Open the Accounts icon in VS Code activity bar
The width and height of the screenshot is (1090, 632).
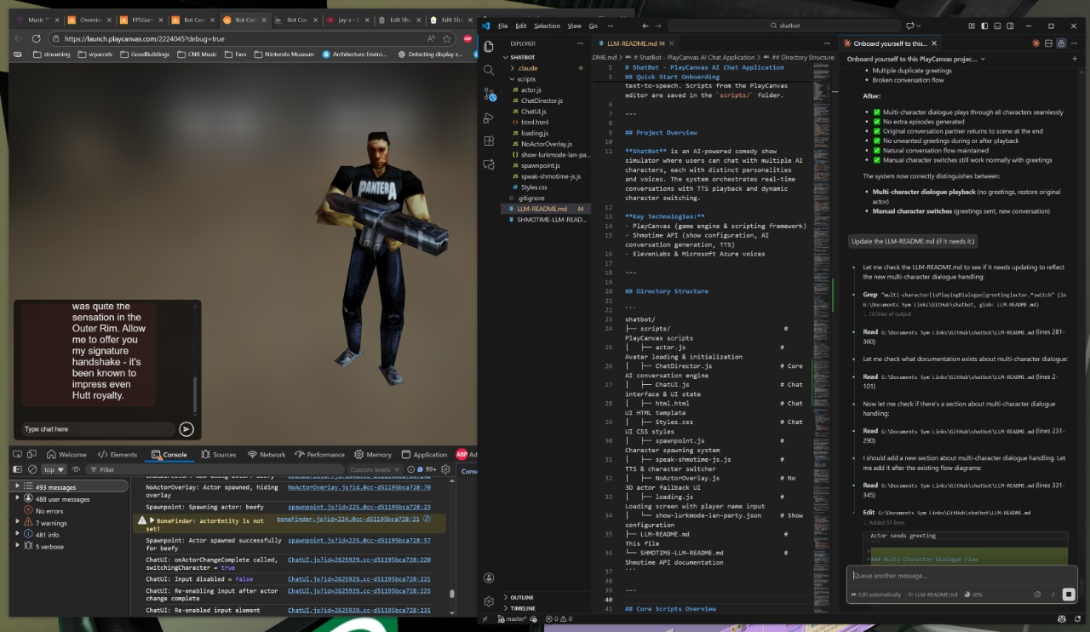pyautogui.click(x=489, y=577)
